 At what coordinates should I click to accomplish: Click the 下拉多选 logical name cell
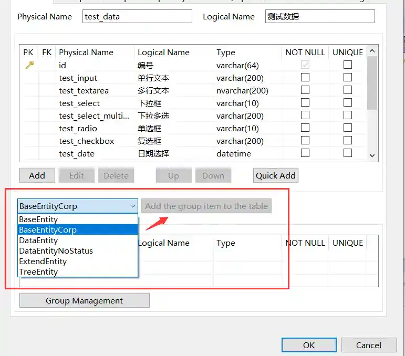click(x=153, y=116)
